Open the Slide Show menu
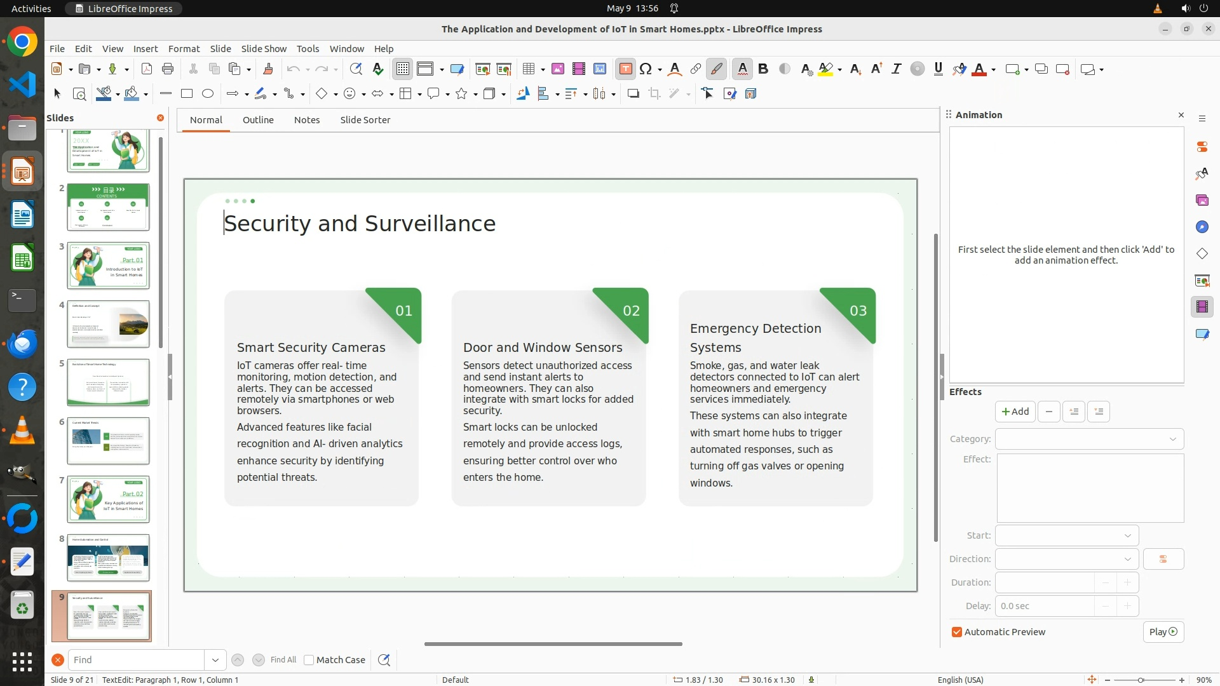Screen dimensions: 1220x686 (x=264, y=49)
